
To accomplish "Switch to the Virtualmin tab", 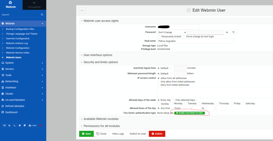I will click(34, 5).
